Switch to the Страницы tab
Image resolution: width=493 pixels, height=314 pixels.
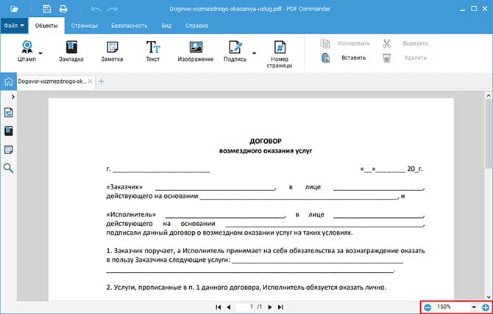tap(85, 25)
